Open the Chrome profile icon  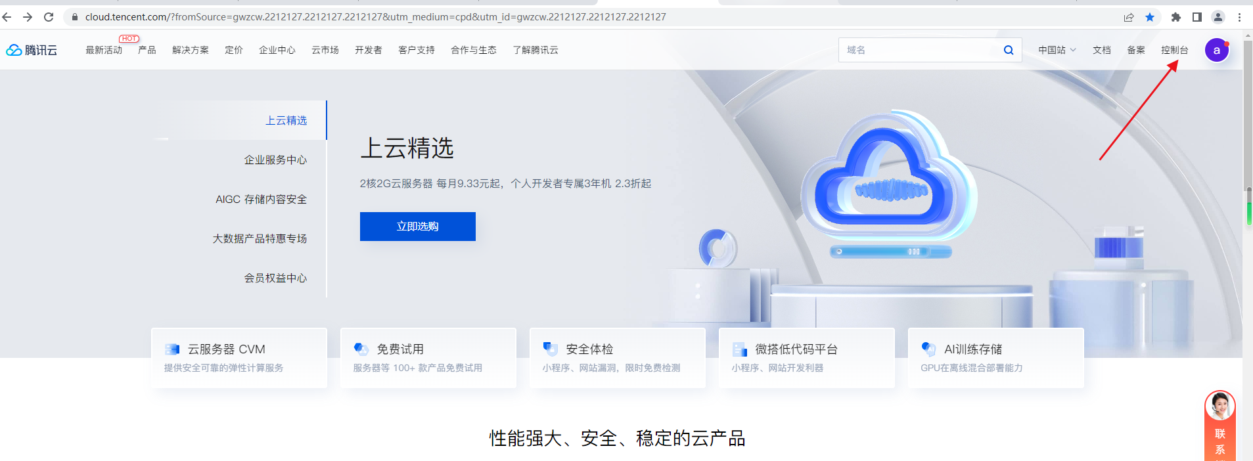point(1218,17)
